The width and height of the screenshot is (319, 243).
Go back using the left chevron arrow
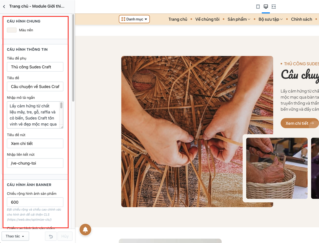4,7
